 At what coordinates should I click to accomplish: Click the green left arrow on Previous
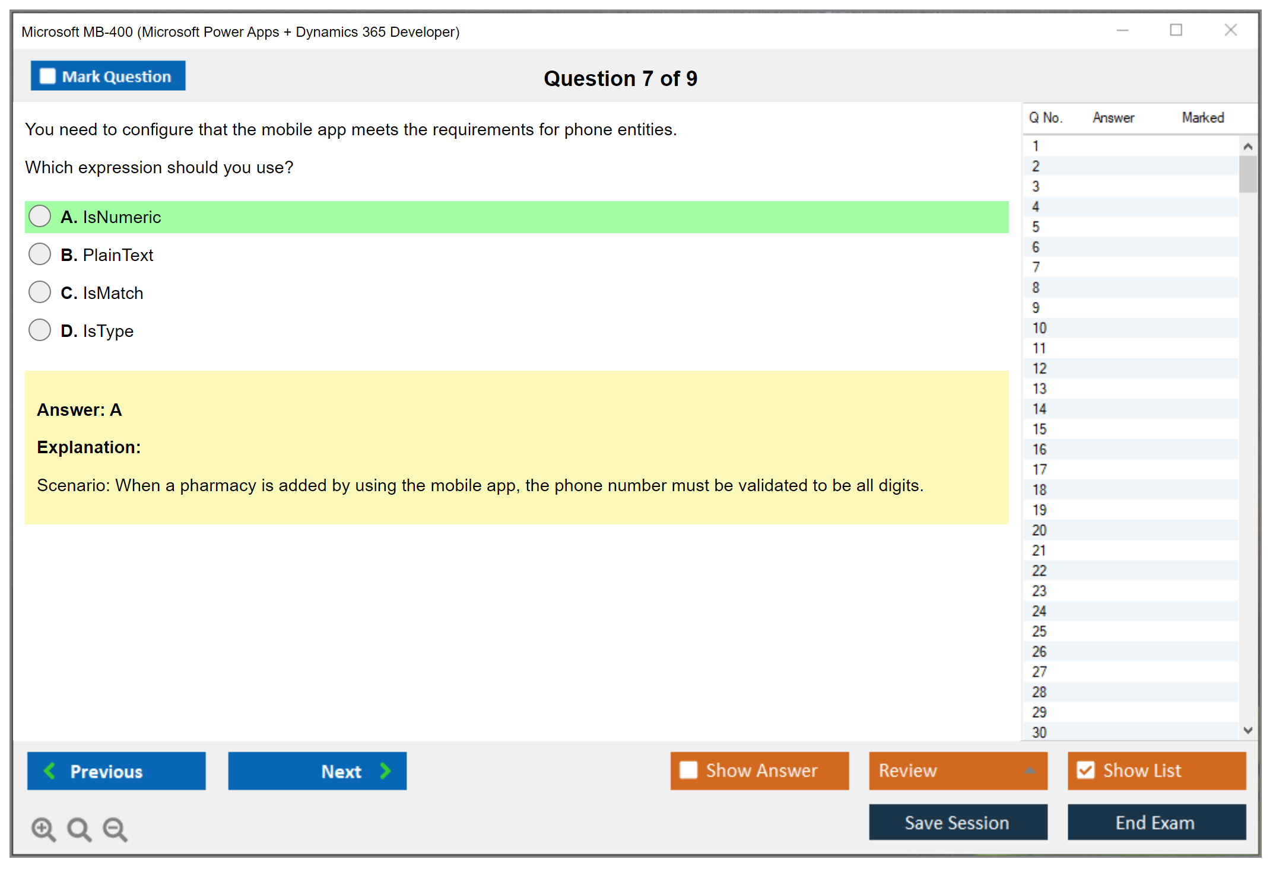(x=50, y=771)
